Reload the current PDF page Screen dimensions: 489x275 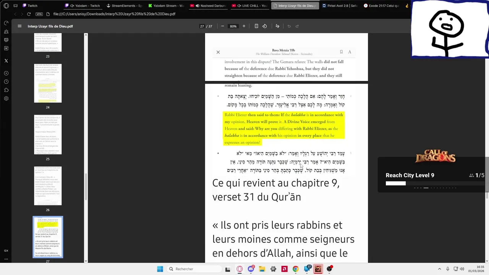click(29, 14)
